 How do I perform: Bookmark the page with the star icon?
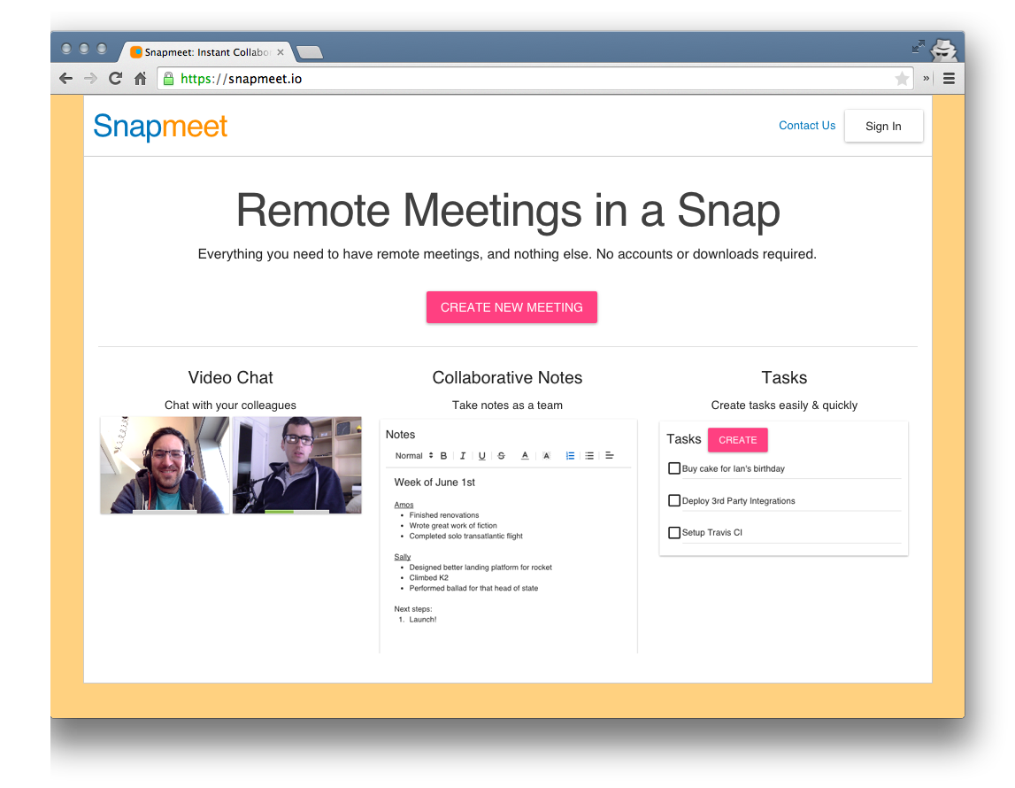point(902,79)
